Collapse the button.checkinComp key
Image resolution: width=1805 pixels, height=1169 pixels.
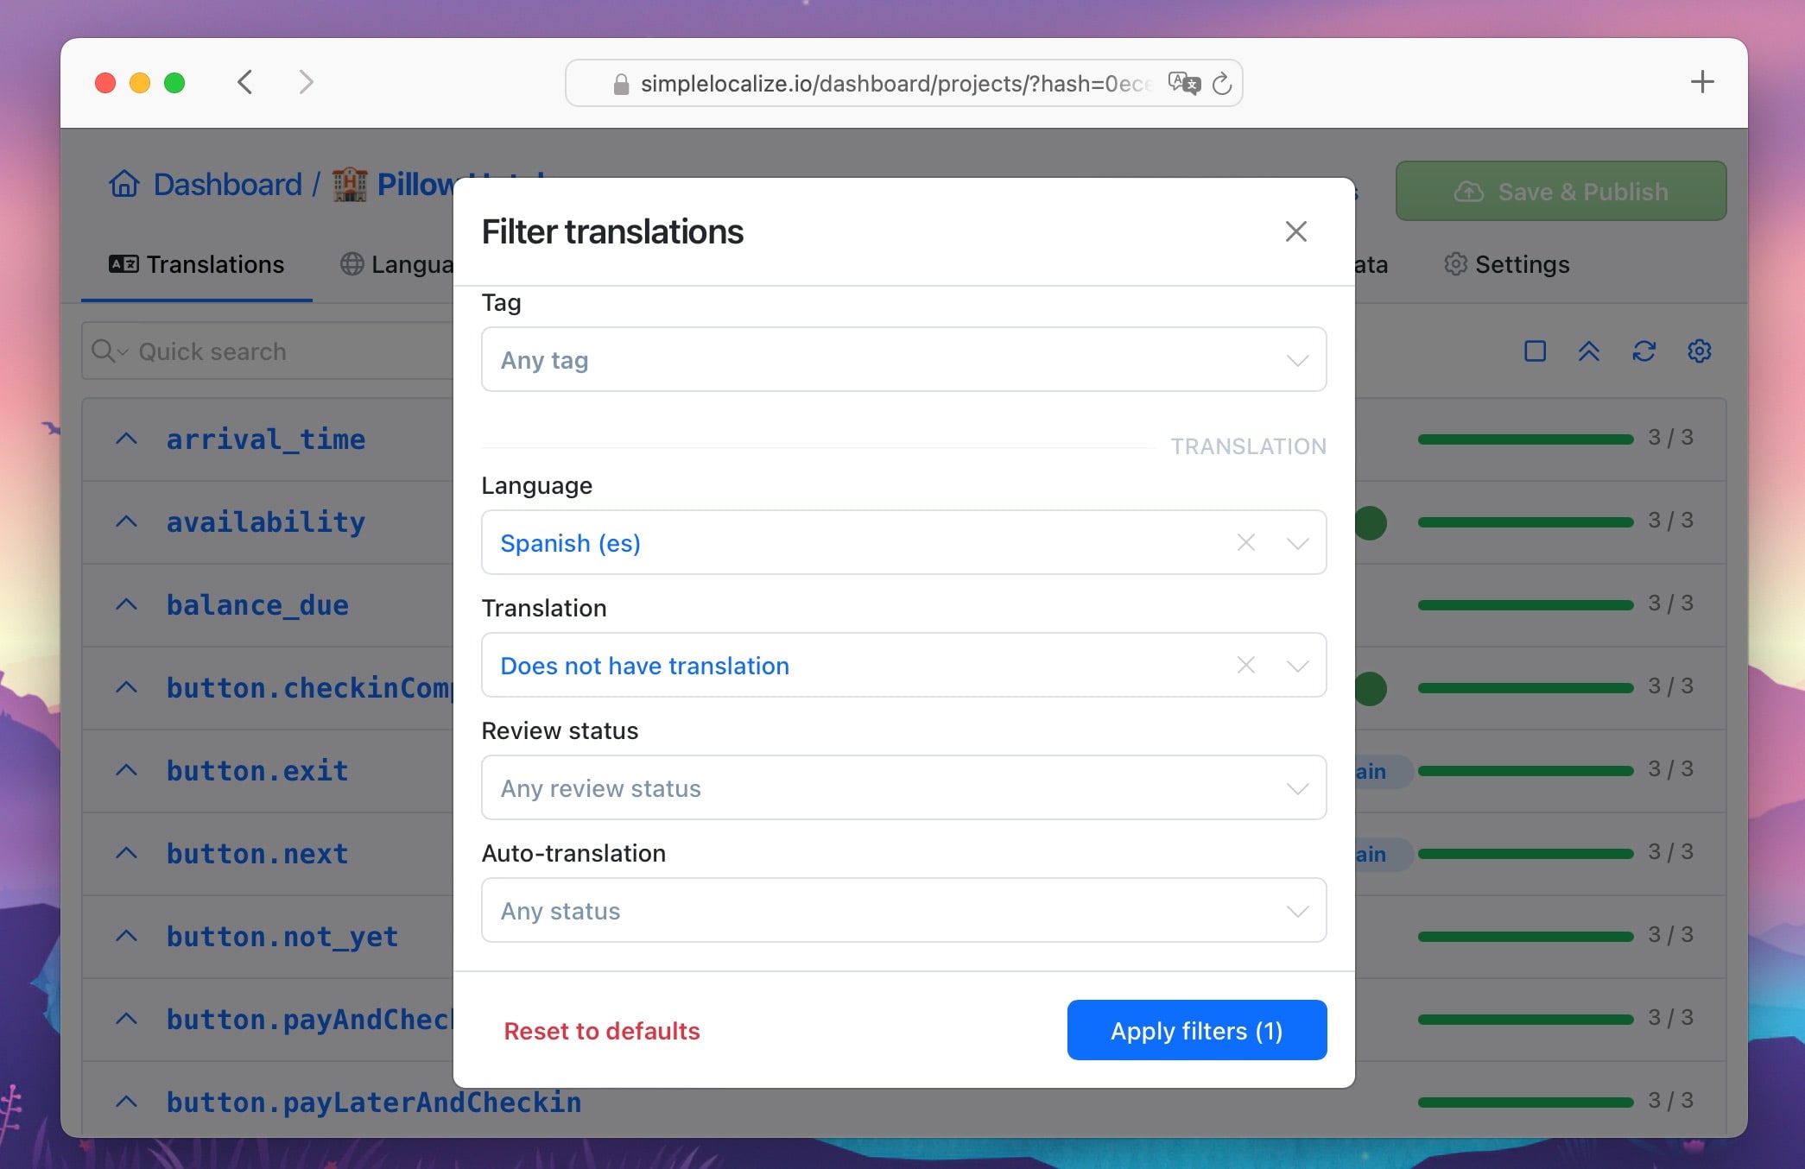click(126, 687)
